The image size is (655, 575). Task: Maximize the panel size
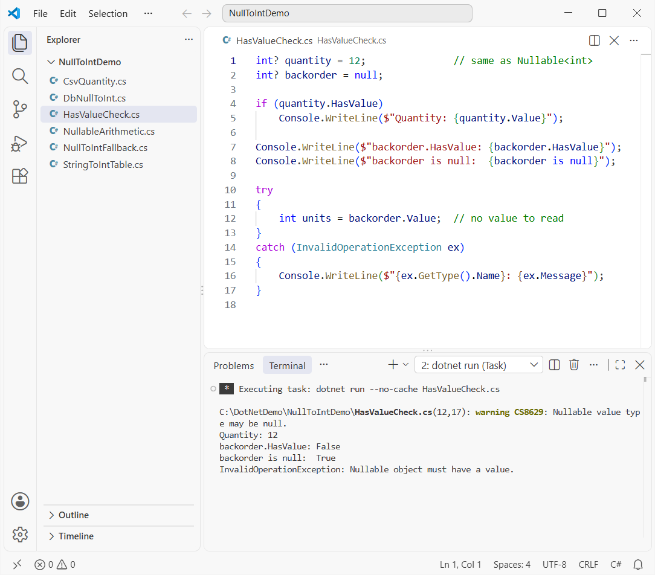[620, 365]
